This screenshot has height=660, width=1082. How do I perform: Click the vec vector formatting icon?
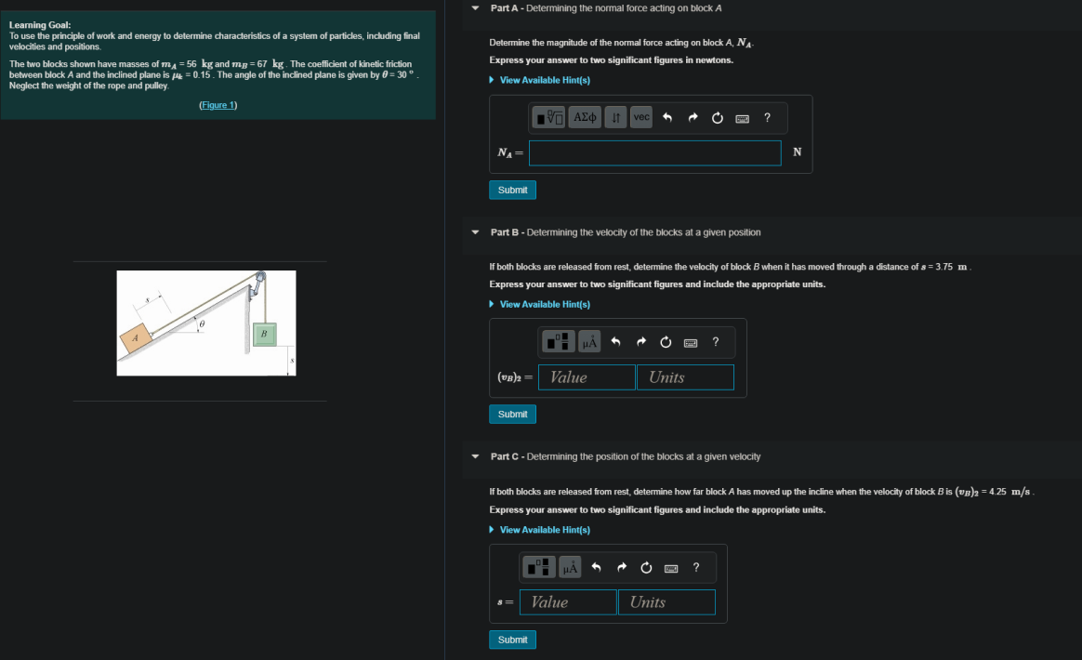click(x=640, y=117)
